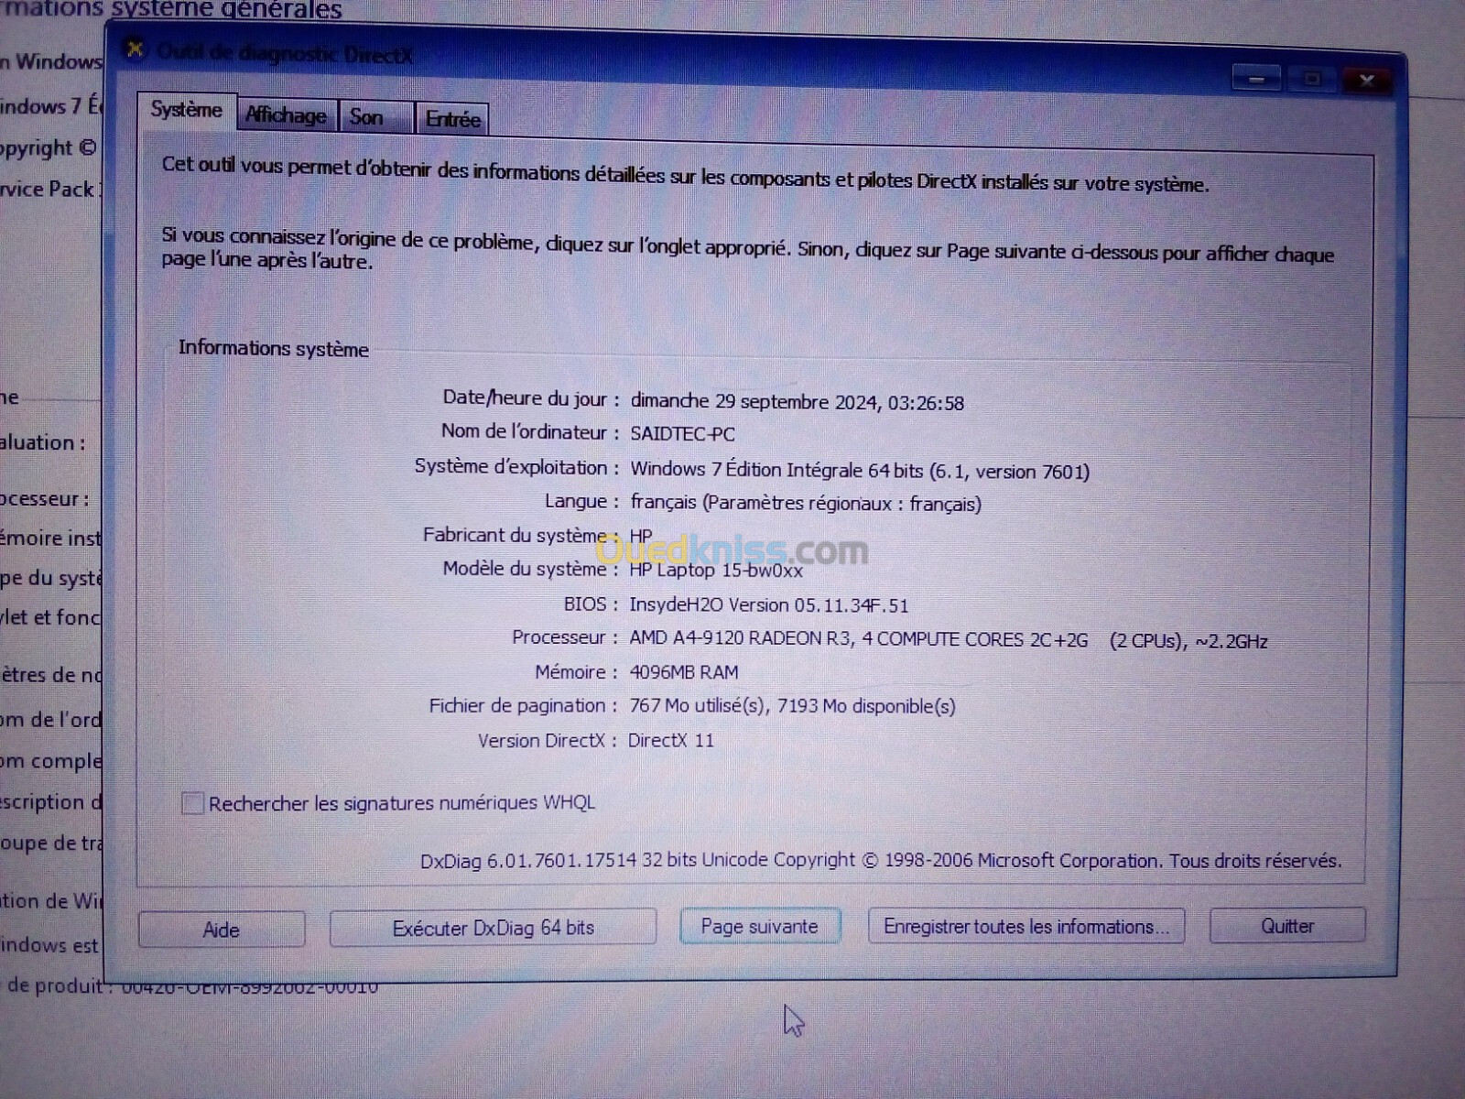This screenshot has height=1099, width=1465.
Task: Select the computer name SAIDTEC-PC
Action: 682,434
